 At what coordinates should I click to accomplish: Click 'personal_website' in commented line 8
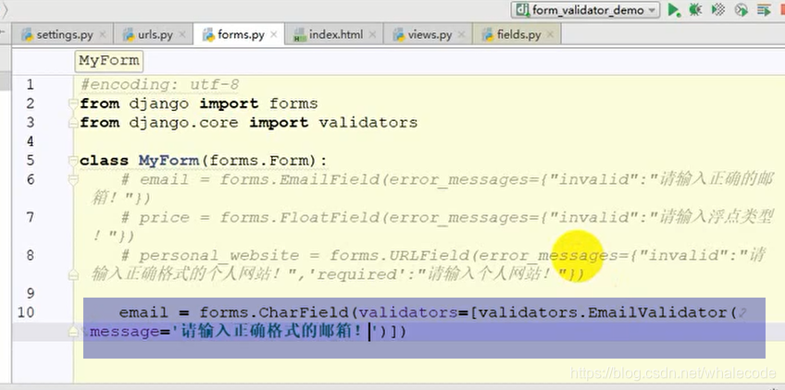[218, 255]
